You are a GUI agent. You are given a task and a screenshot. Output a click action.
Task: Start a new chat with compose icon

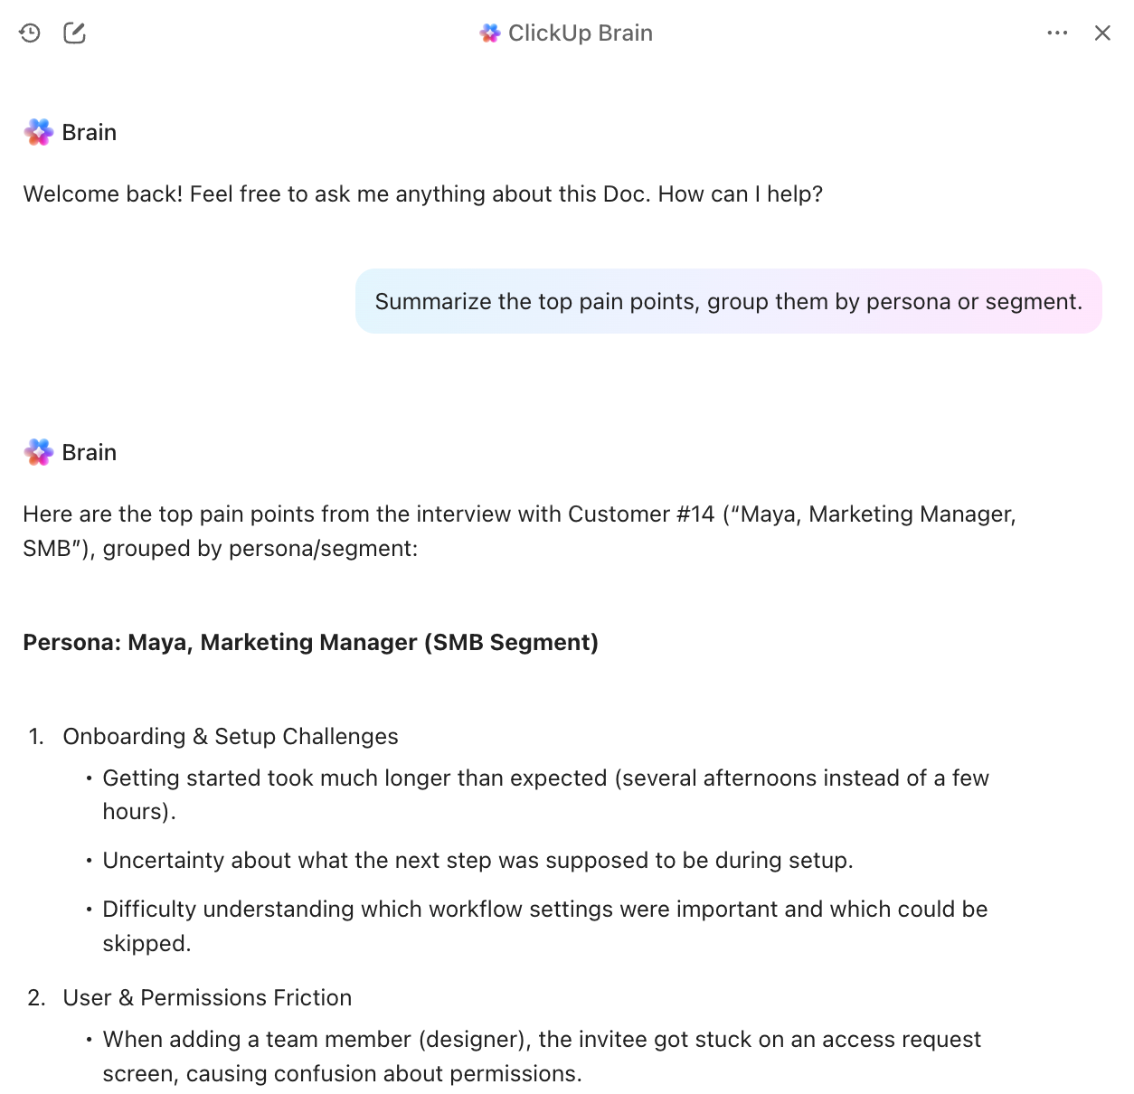tap(74, 33)
